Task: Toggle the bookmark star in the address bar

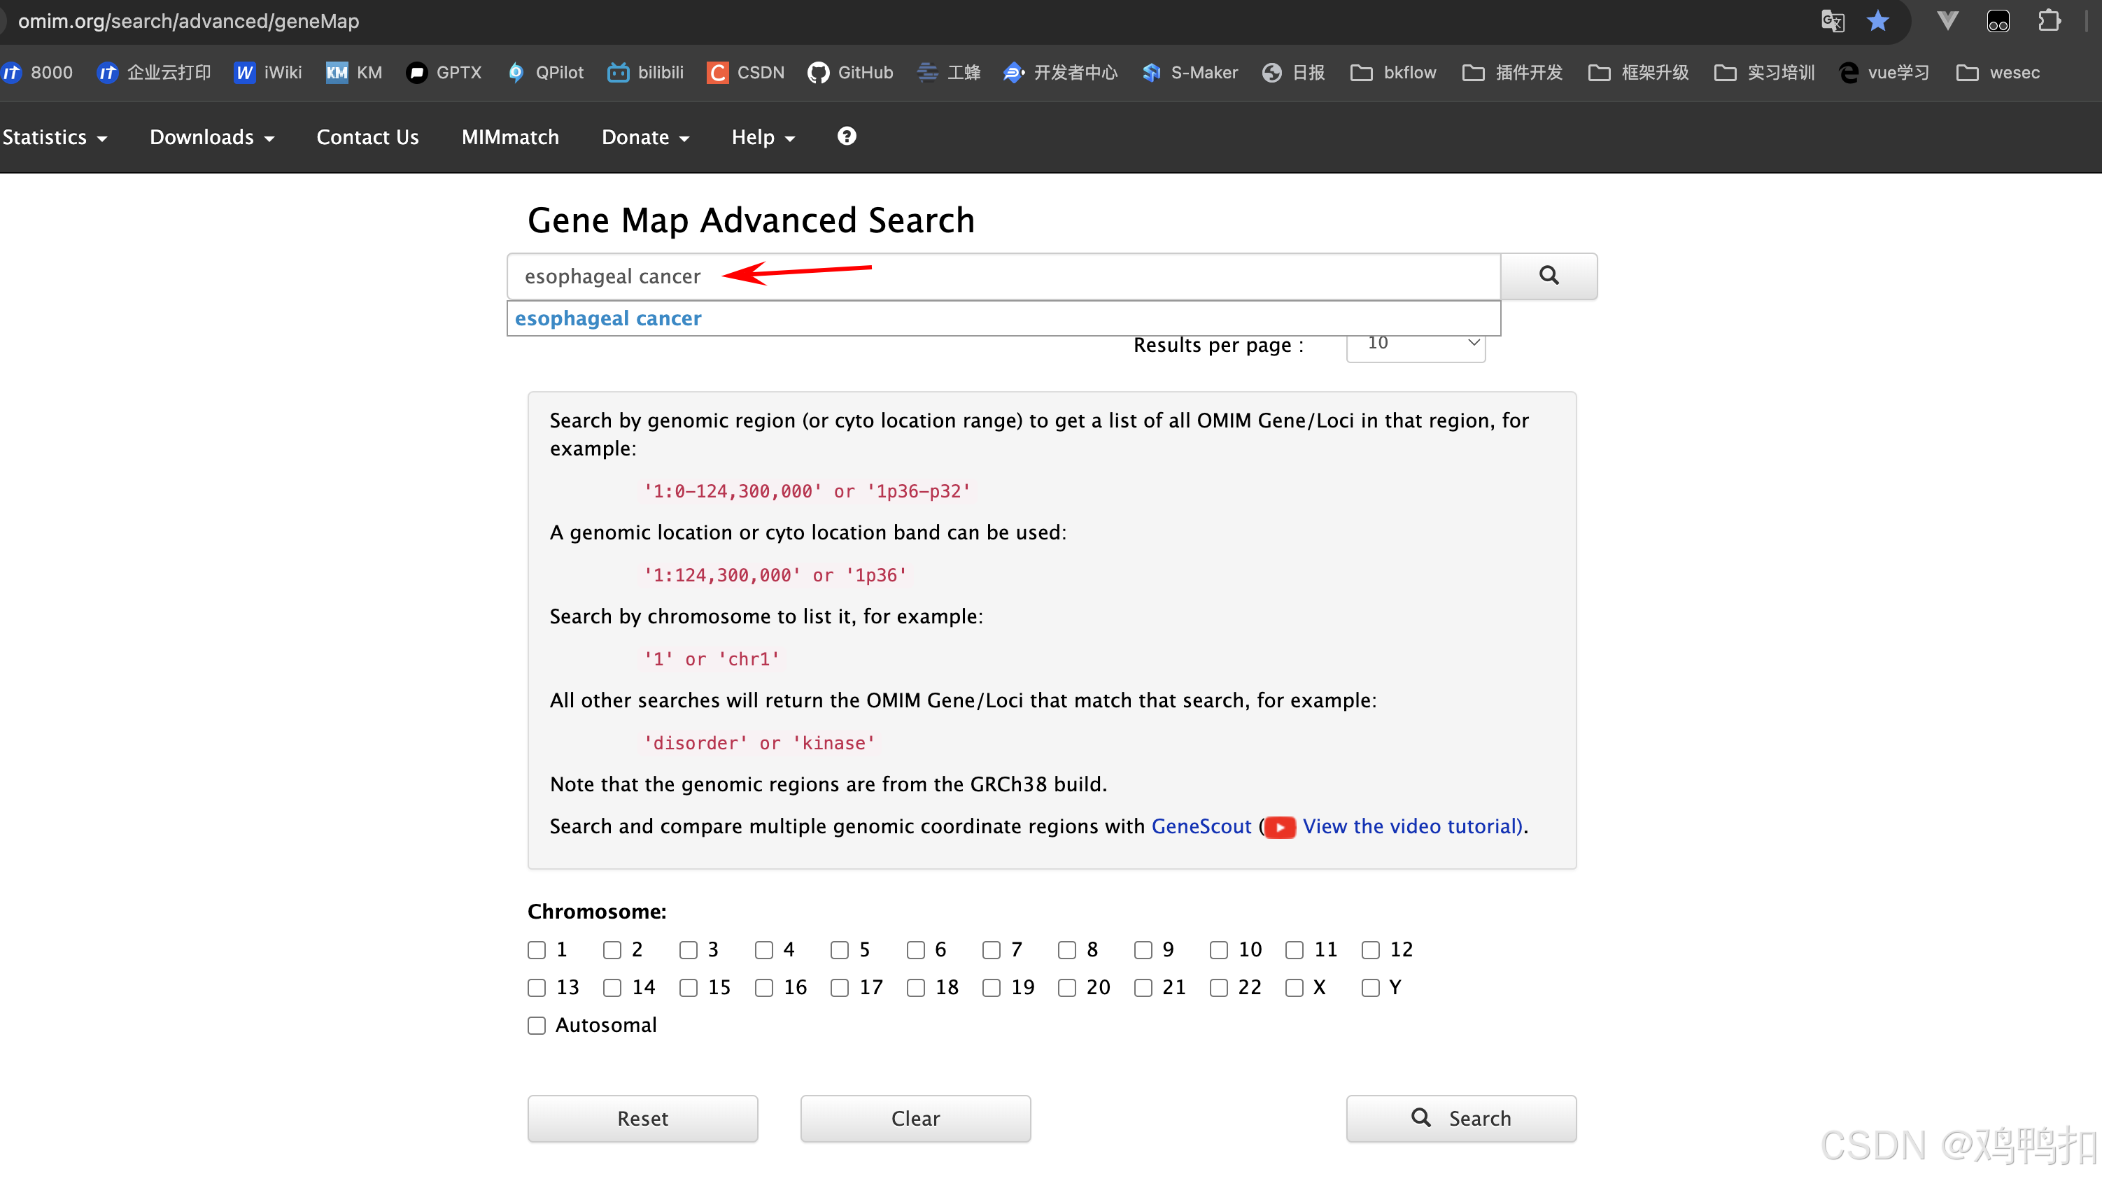Action: (1877, 20)
